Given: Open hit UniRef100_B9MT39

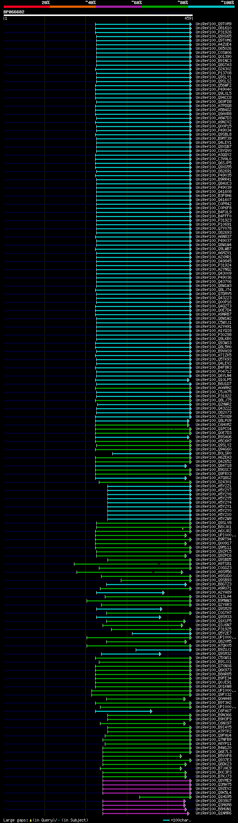Looking at the screenshot, I should [213, 139].
